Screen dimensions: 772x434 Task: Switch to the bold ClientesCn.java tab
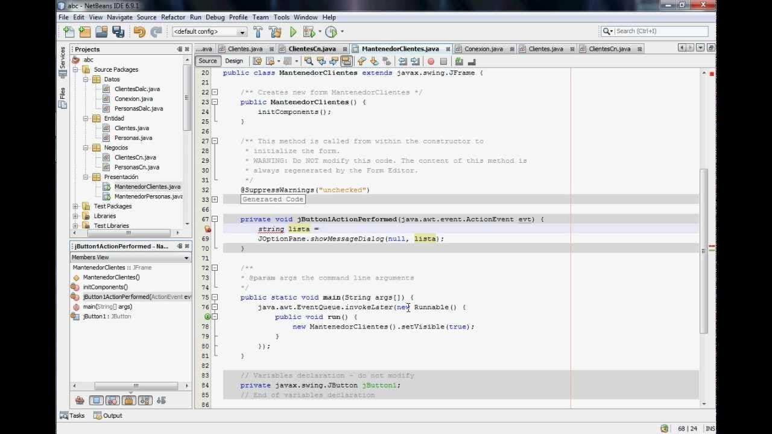pos(312,49)
